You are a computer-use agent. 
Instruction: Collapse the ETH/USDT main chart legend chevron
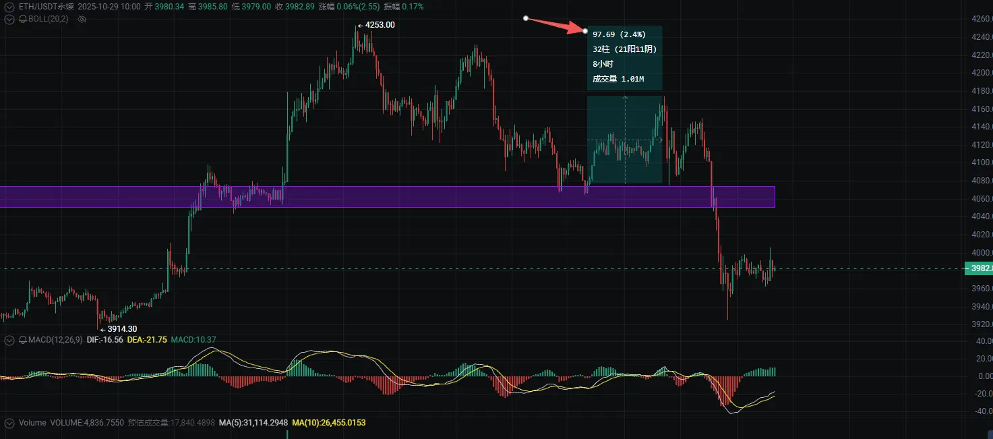pos(9,6)
